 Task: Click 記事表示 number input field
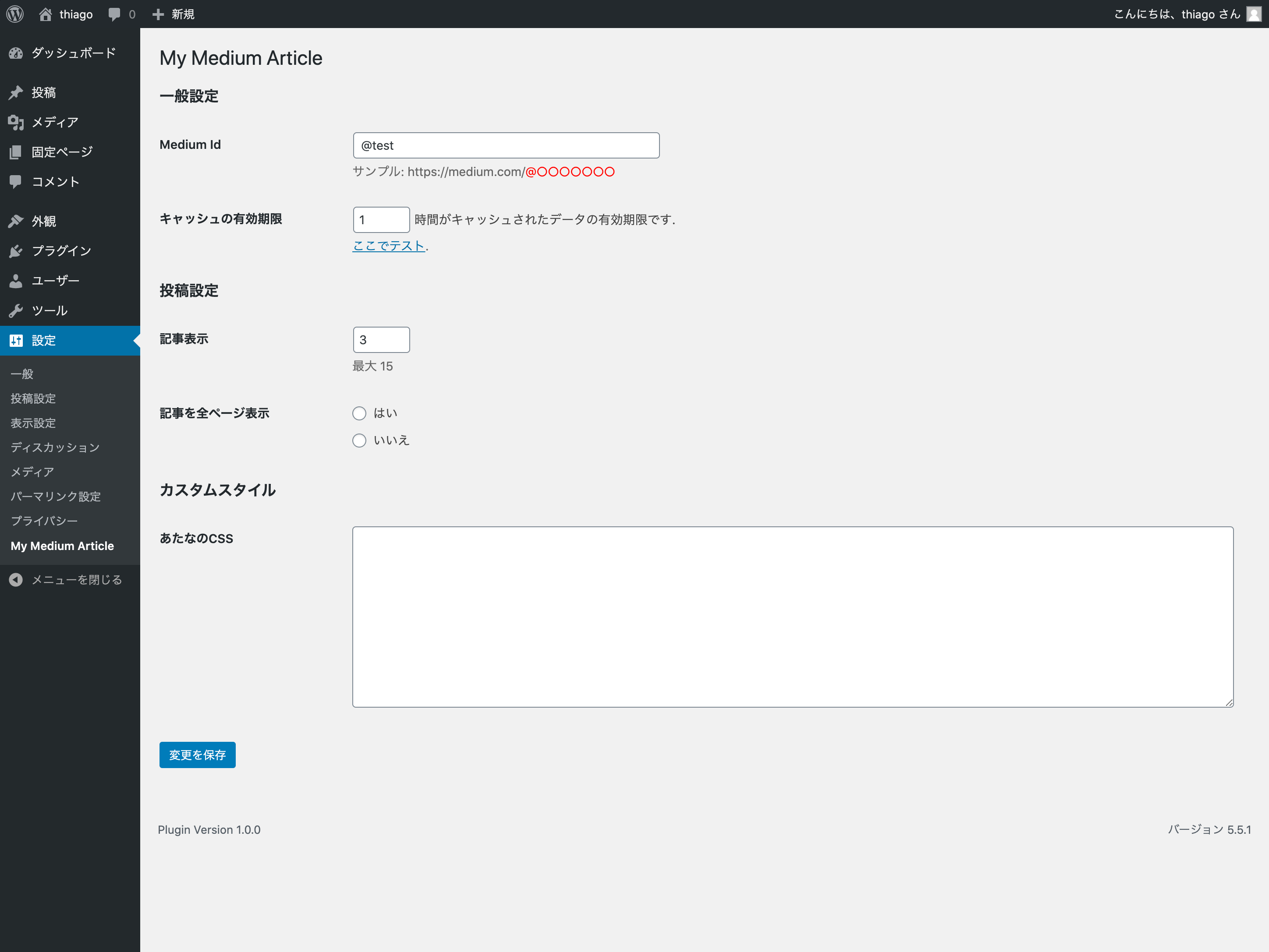coord(380,339)
